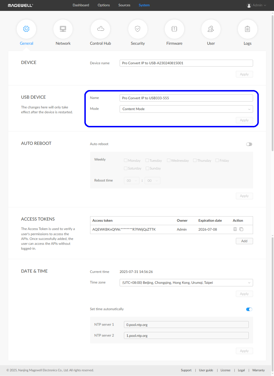Check the Sunday checkbox
Screen dimensions: 274x376
(147, 168)
